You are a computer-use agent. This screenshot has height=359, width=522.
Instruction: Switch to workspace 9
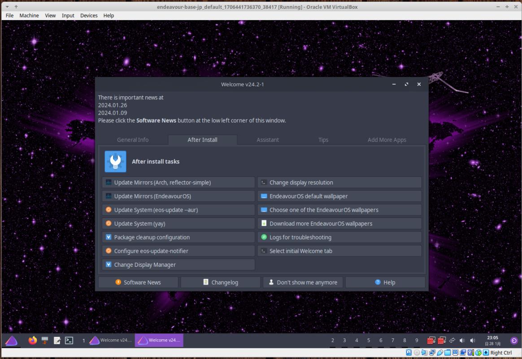click(x=417, y=340)
